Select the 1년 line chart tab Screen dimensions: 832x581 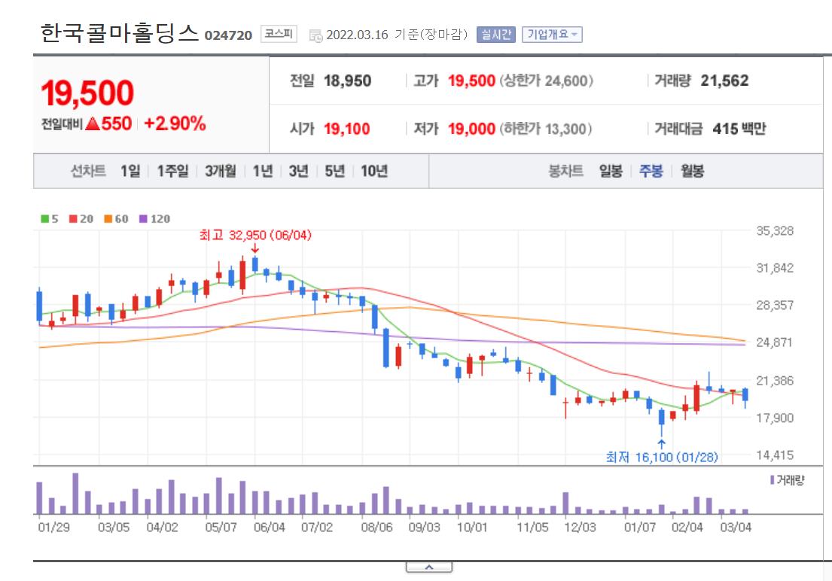tap(262, 171)
